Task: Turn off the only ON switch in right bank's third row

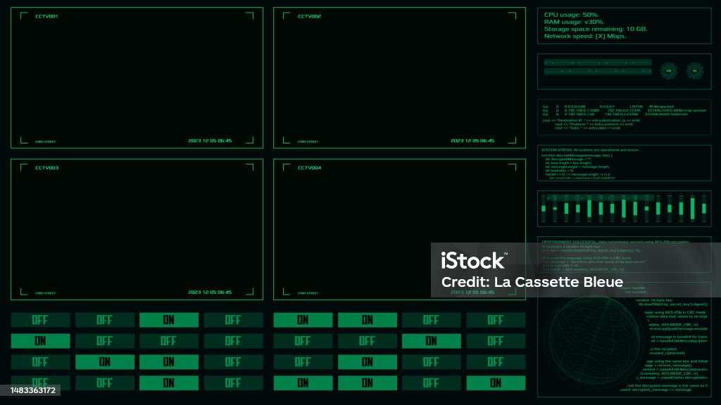Action: pyautogui.click(x=368, y=362)
